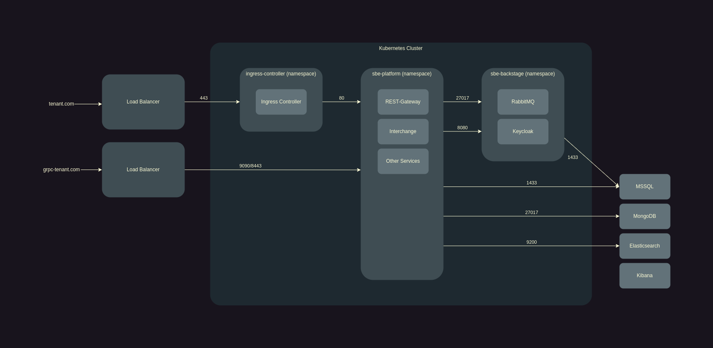This screenshot has width=713, height=348.
Task: Click the RabbitMQ node
Action: 523,102
